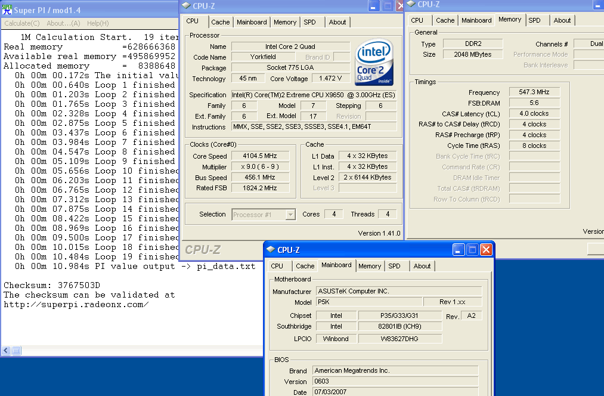This screenshot has height=396, width=604.
Task: Open the Help(H) menu in Super PI
Action: pos(98,23)
